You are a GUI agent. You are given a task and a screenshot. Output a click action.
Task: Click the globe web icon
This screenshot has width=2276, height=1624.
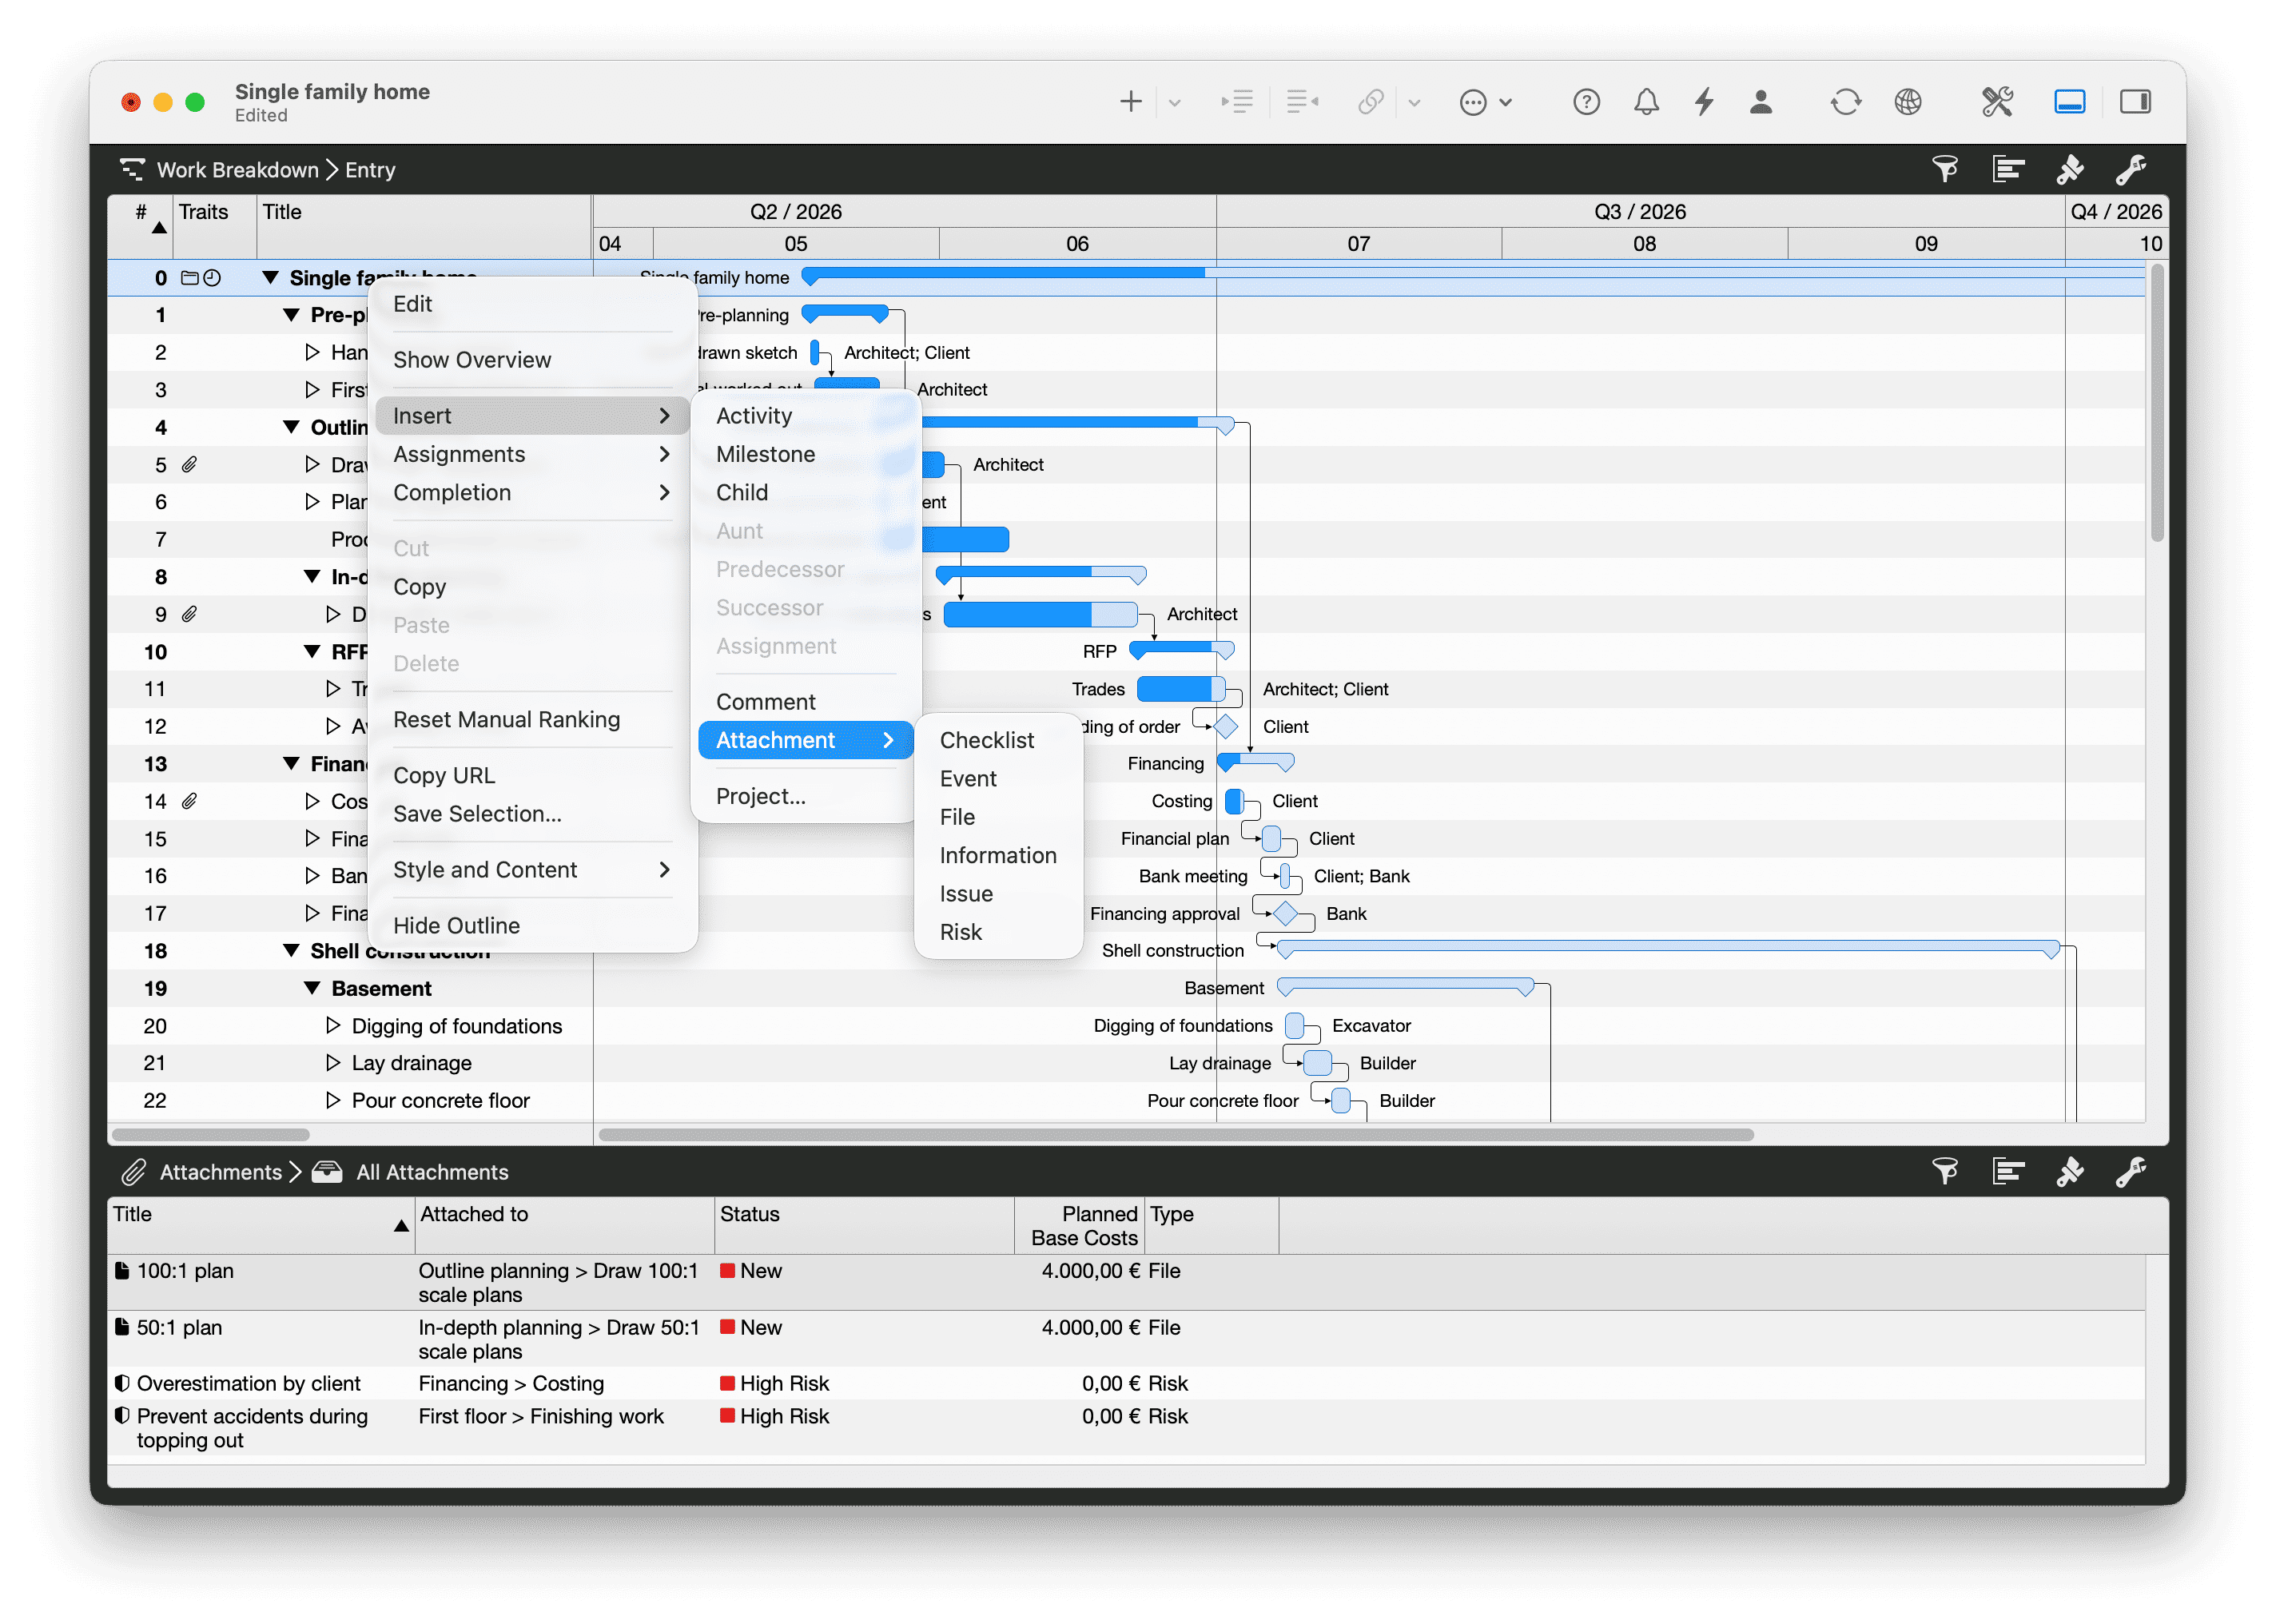pyautogui.click(x=1907, y=102)
